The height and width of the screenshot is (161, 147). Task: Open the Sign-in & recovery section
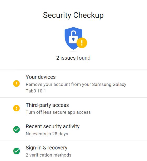point(74,151)
